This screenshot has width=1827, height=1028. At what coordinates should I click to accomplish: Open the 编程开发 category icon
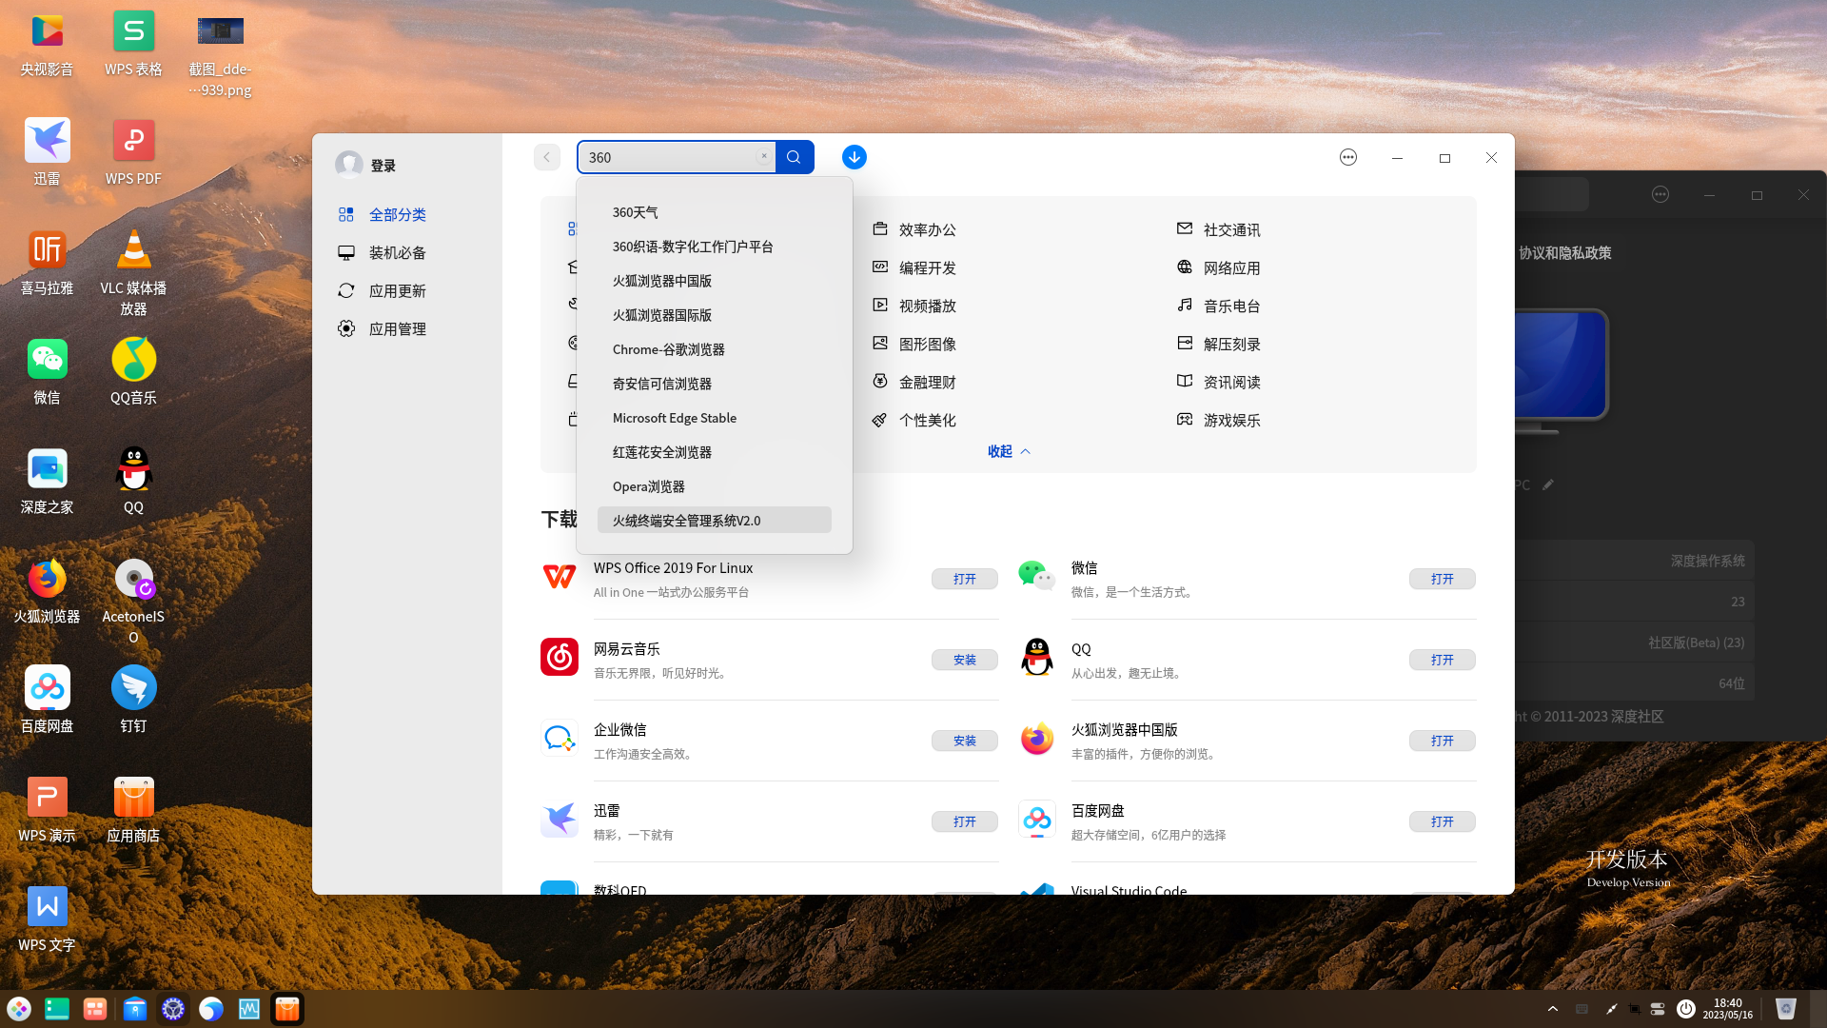coord(880,267)
